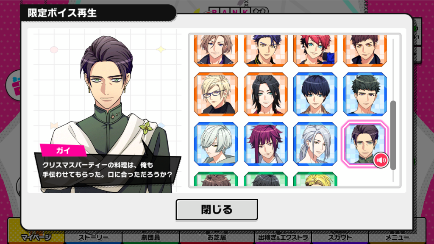Click the 閉じる close button

pyautogui.click(x=217, y=210)
